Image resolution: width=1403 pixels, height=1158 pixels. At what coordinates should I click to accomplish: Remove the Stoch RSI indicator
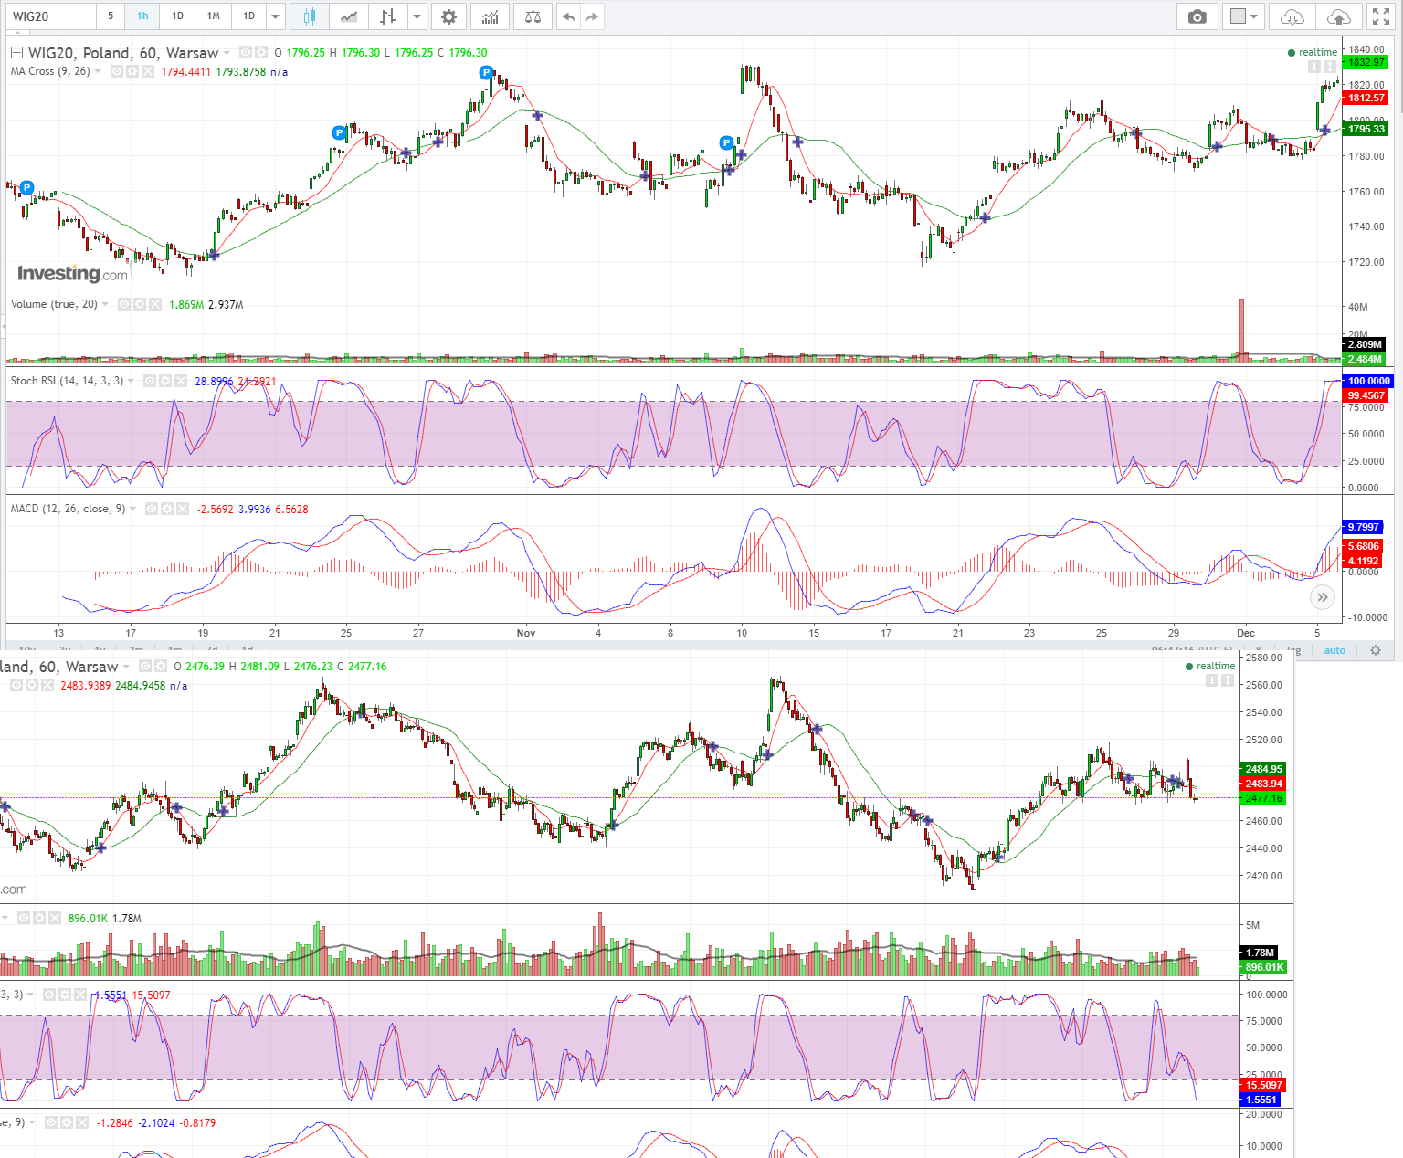181,381
